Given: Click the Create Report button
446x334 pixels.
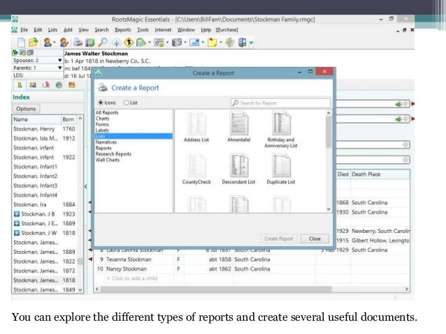Looking at the screenshot, I should point(278,238).
